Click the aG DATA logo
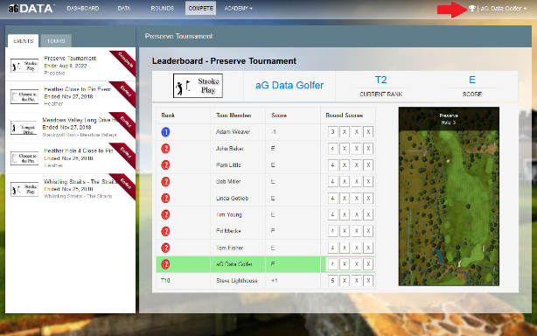The image size is (537, 336). pyautogui.click(x=31, y=8)
